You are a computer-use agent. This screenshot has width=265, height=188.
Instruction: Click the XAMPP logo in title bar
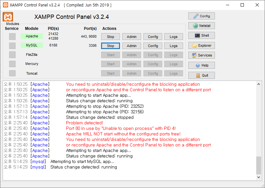tap(6, 5)
